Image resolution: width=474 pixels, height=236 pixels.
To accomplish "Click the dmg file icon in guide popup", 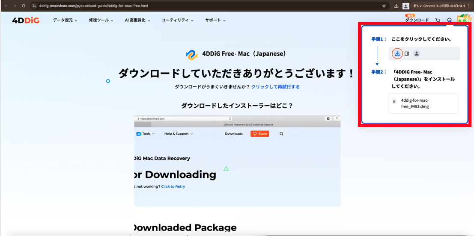I will (x=394, y=101).
